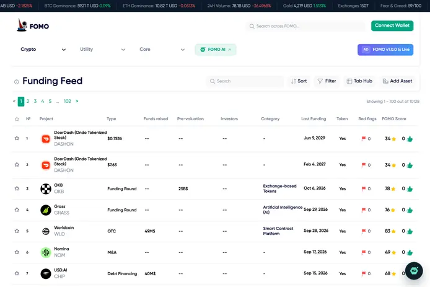The image size is (430, 287).
Task: Toggle favorite star for Nomina
Action: coord(17,252)
